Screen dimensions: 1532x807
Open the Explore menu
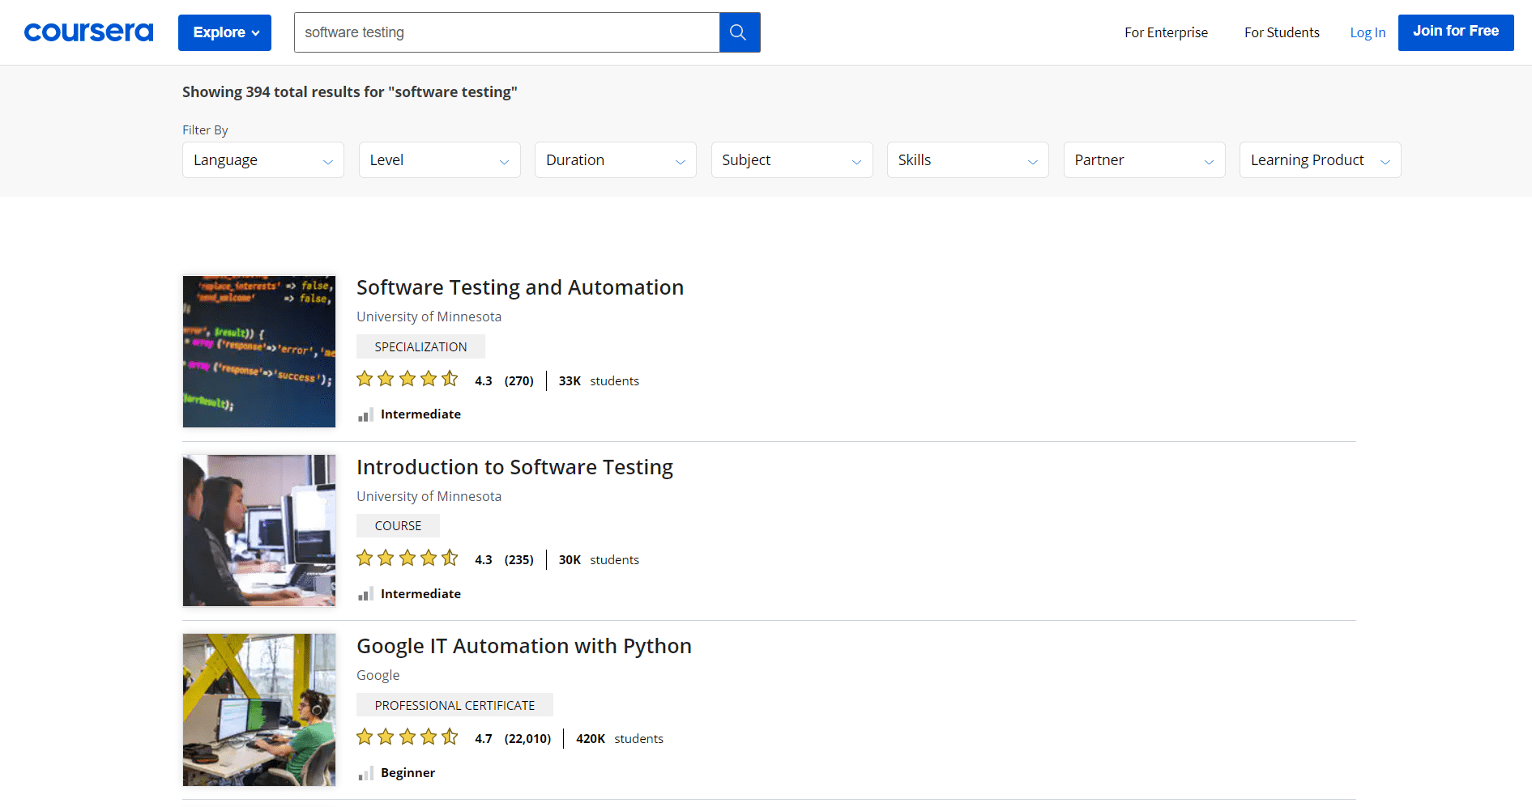[x=224, y=32]
